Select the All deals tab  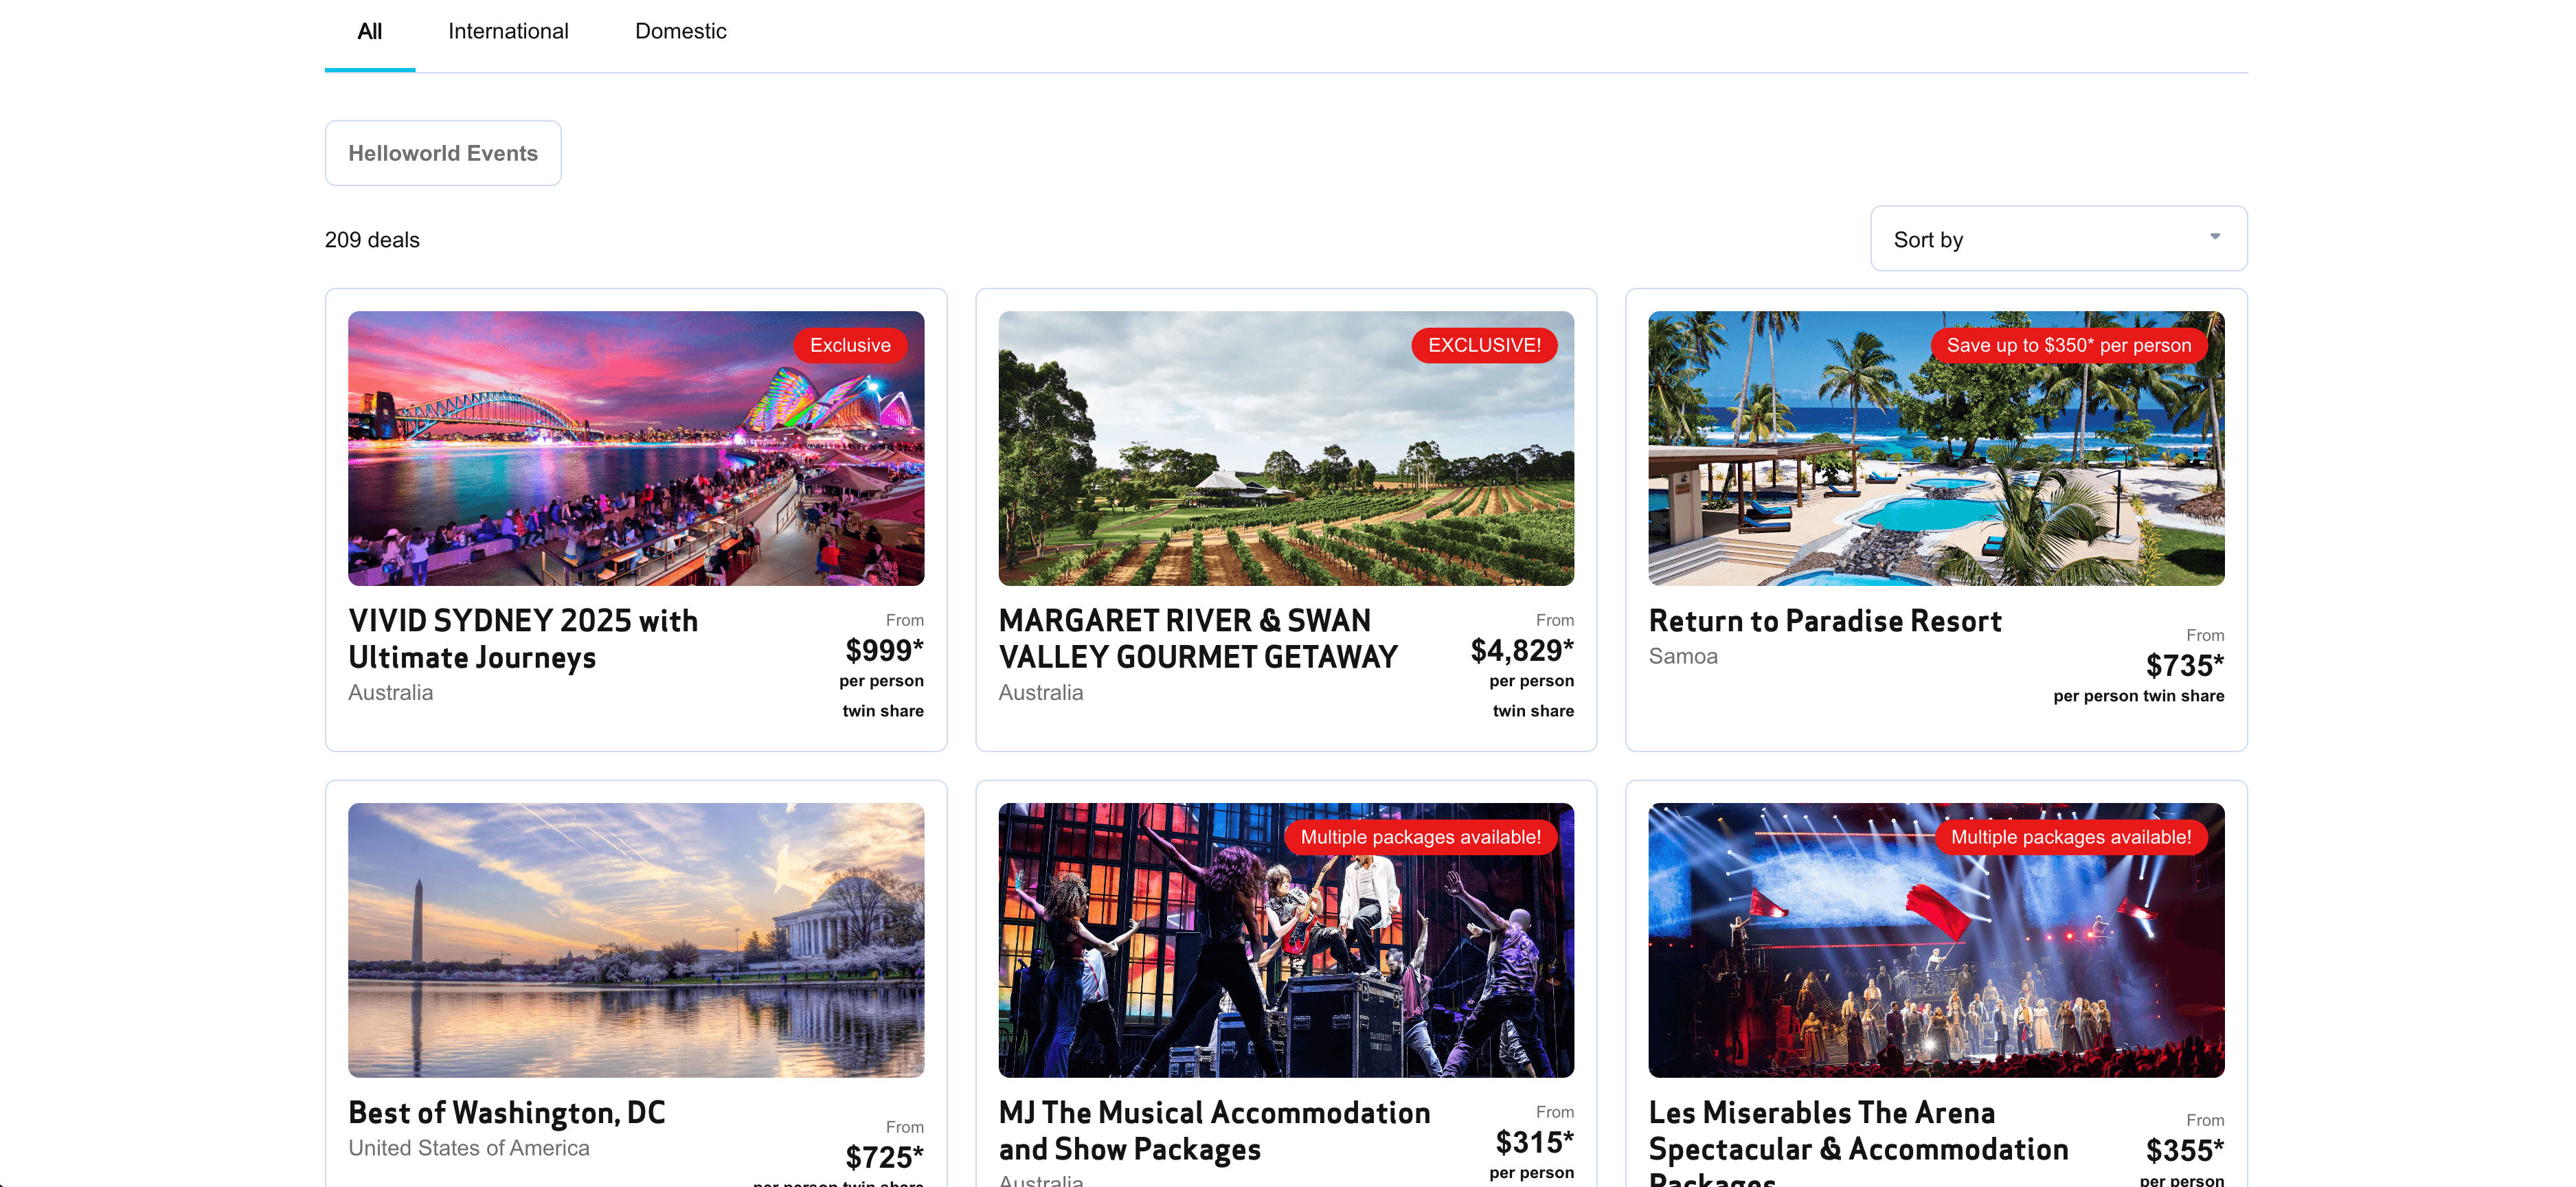(x=369, y=31)
